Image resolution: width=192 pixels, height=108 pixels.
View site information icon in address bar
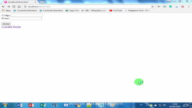click(x=25, y=7)
